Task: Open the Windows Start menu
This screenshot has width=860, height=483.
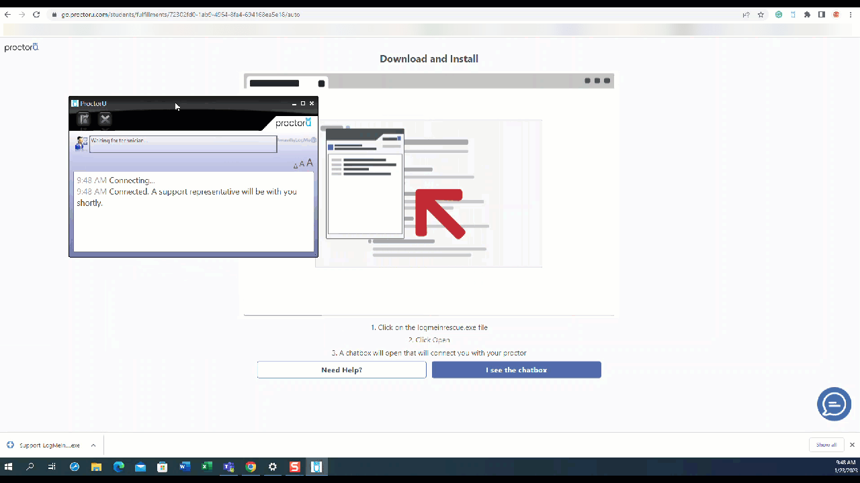Action: tap(9, 466)
